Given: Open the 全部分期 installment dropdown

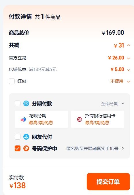Looking at the screenshot, I should click(x=112, y=103).
